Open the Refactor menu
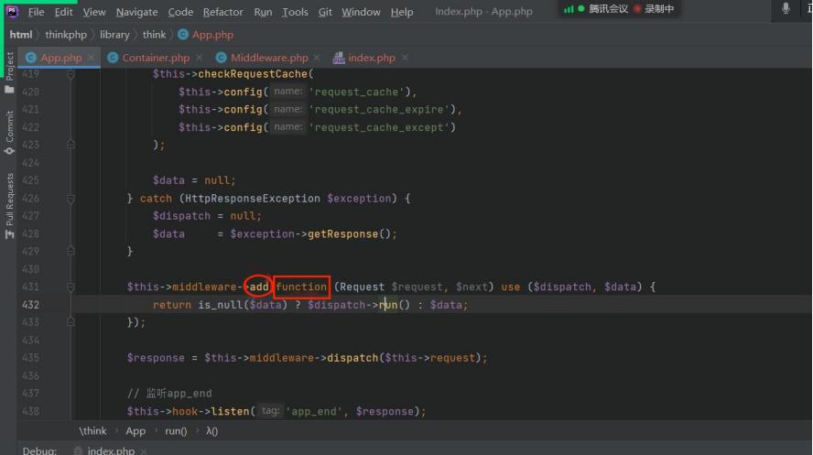 point(223,11)
